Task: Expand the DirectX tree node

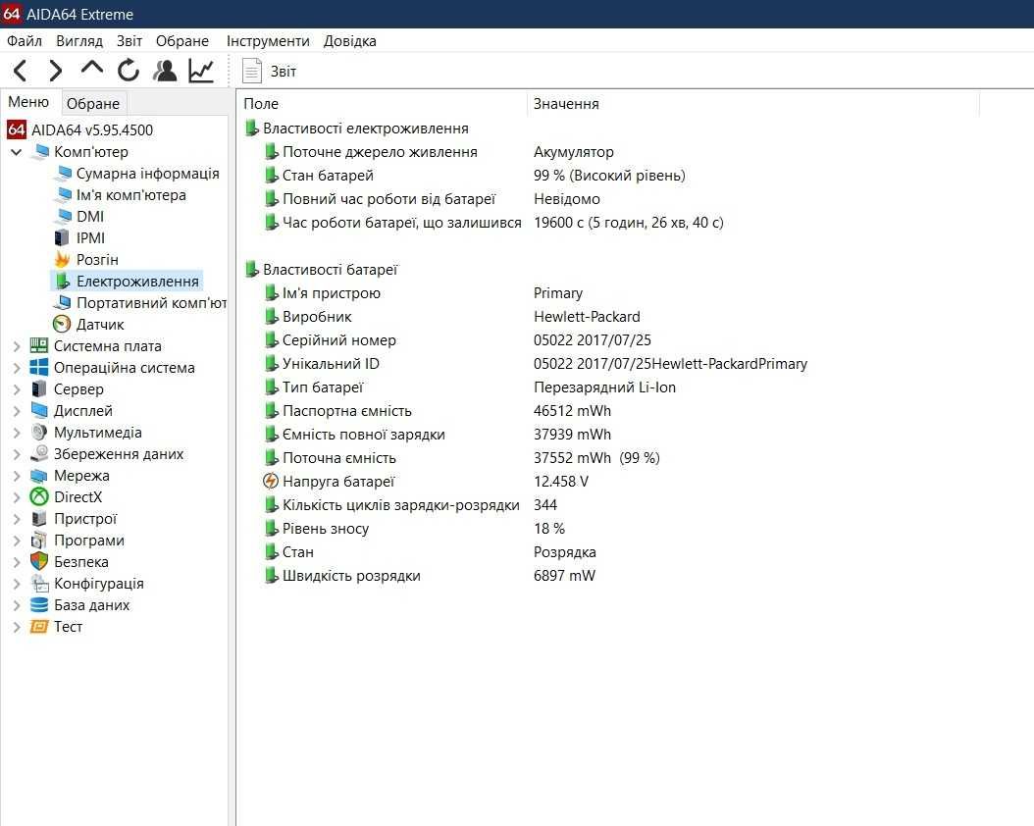Action: [17, 497]
